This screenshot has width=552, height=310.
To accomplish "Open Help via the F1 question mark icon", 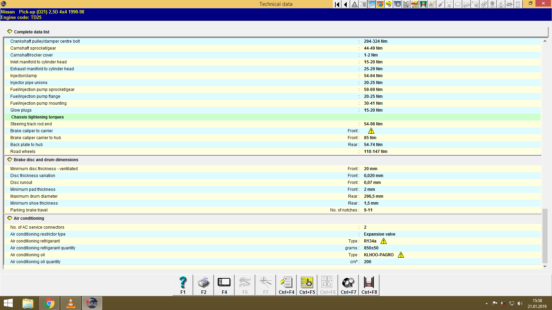I will (183, 285).
